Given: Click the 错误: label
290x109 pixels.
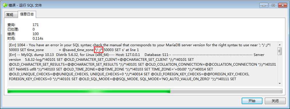Looking at the screenshot, I should coord(11,34).
